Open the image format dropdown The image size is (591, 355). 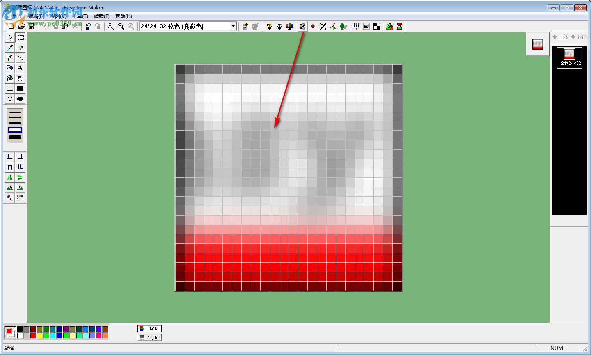pyautogui.click(x=233, y=26)
